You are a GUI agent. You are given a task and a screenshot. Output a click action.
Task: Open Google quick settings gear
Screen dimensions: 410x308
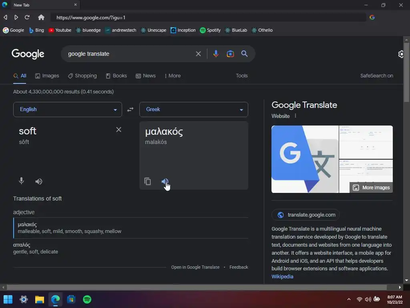tap(400, 54)
